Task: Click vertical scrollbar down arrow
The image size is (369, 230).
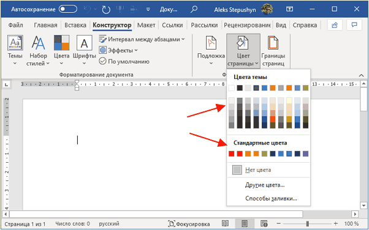Action: click(x=363, y=206)
